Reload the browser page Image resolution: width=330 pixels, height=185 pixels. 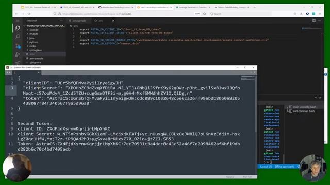[29, 14]
